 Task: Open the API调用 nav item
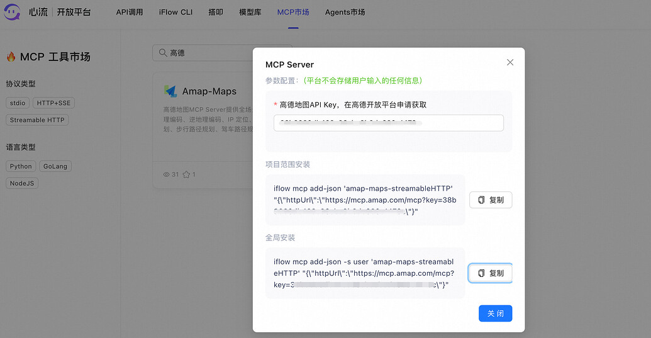pos(130,13)
